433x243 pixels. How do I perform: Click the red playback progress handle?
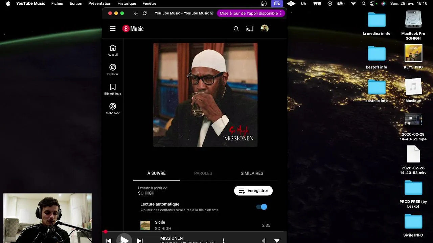coord(106,232)
